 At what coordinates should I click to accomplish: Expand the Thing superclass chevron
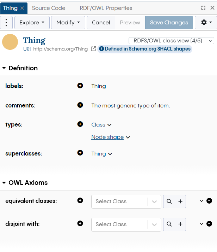(110, 154)
